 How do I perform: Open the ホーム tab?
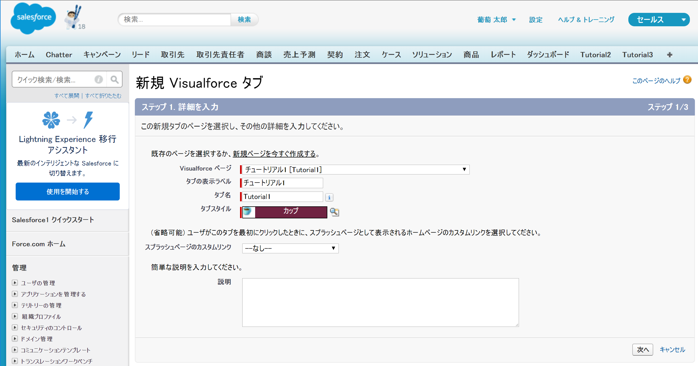[25, 55]
